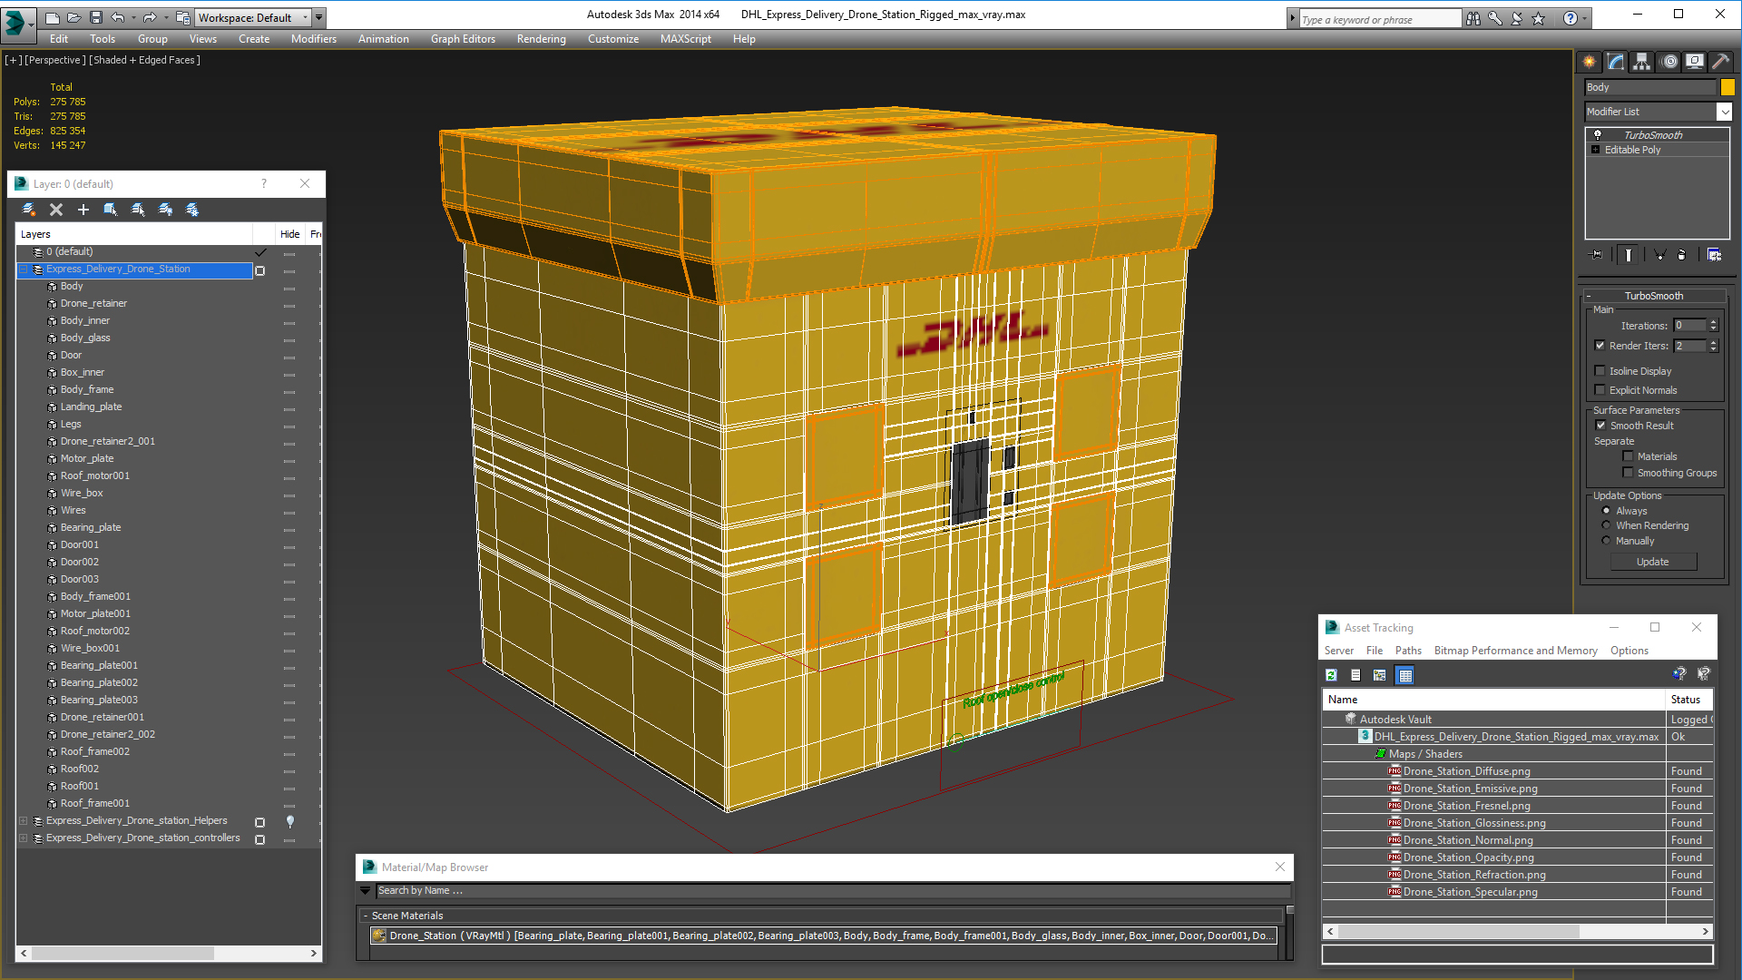The height and width of the screenshot is (980, 1742).
Task: Click Remove Modifier trash icon
Action: 1681,255
